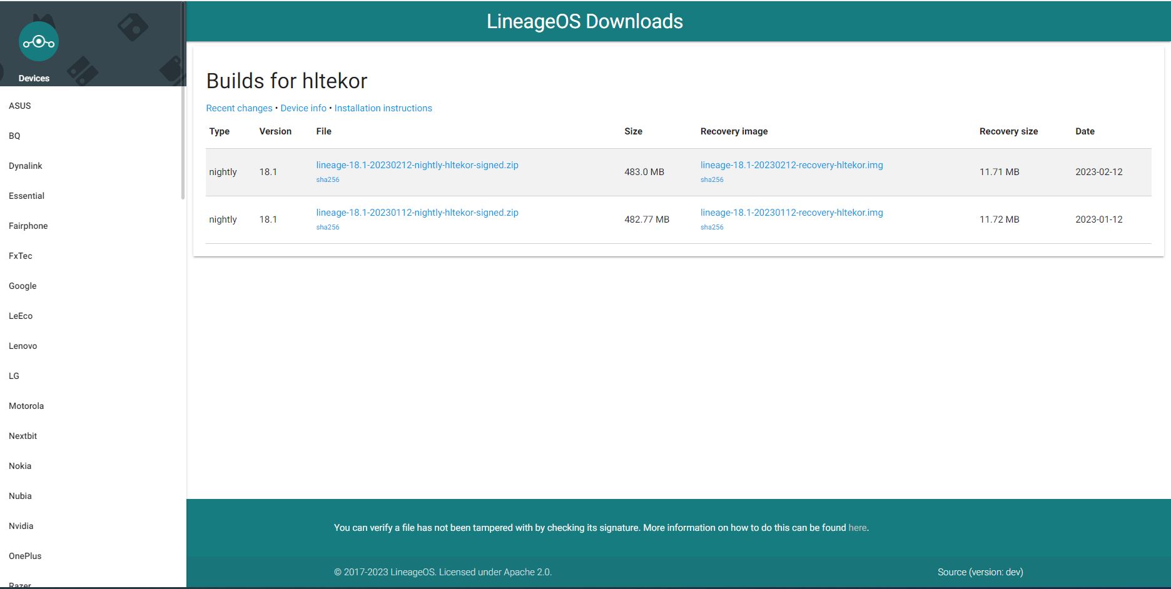Select Essential in sidebar

pos(26,196)
